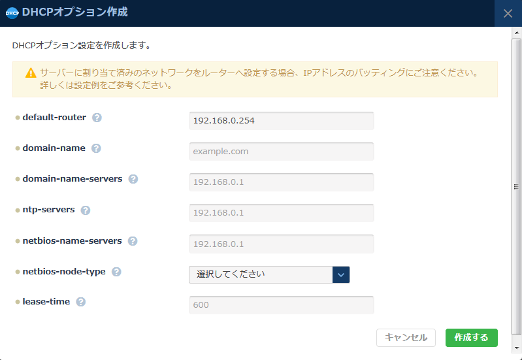Viewport: 522px width, 360px height.
Task: Expand the netbios-node-type dropdown arrow
Action: pos(341,274)
